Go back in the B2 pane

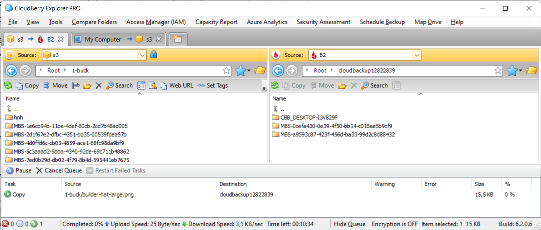[x=278, y=70]
